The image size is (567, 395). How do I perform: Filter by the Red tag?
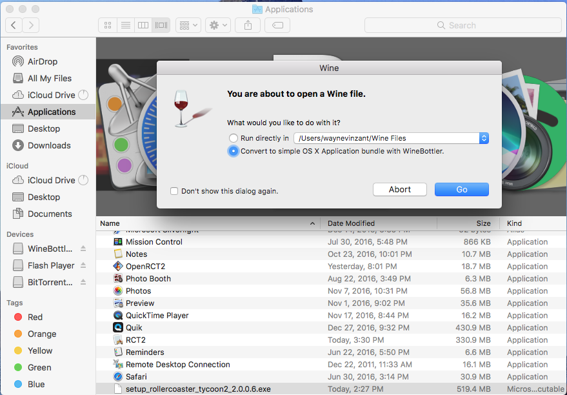48,318
